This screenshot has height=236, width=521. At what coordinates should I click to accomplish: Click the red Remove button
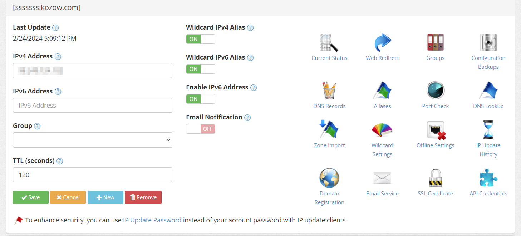click(143, 197)
